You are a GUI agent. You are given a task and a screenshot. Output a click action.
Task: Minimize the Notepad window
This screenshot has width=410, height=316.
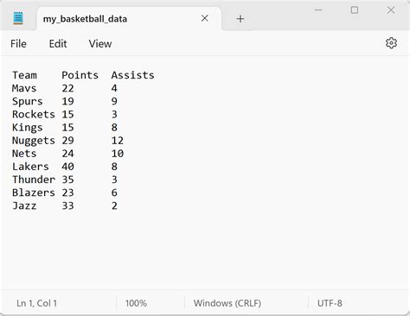(x=318, y=10)
